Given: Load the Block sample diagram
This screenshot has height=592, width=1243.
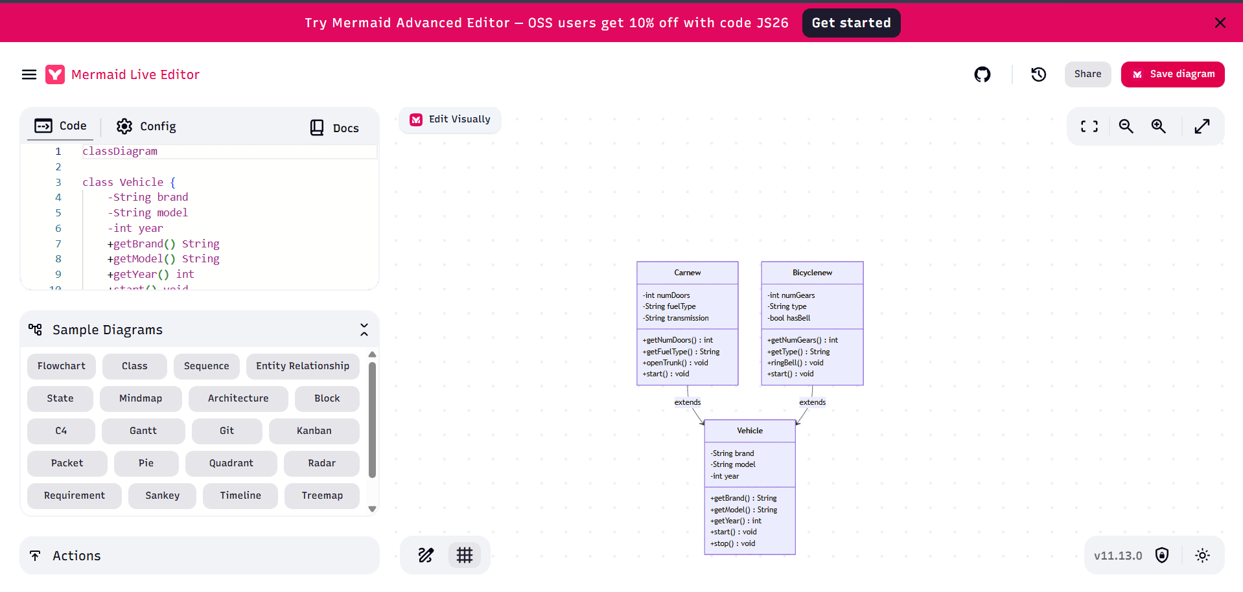Looking at the screenshot, I should tap(327, 399).
